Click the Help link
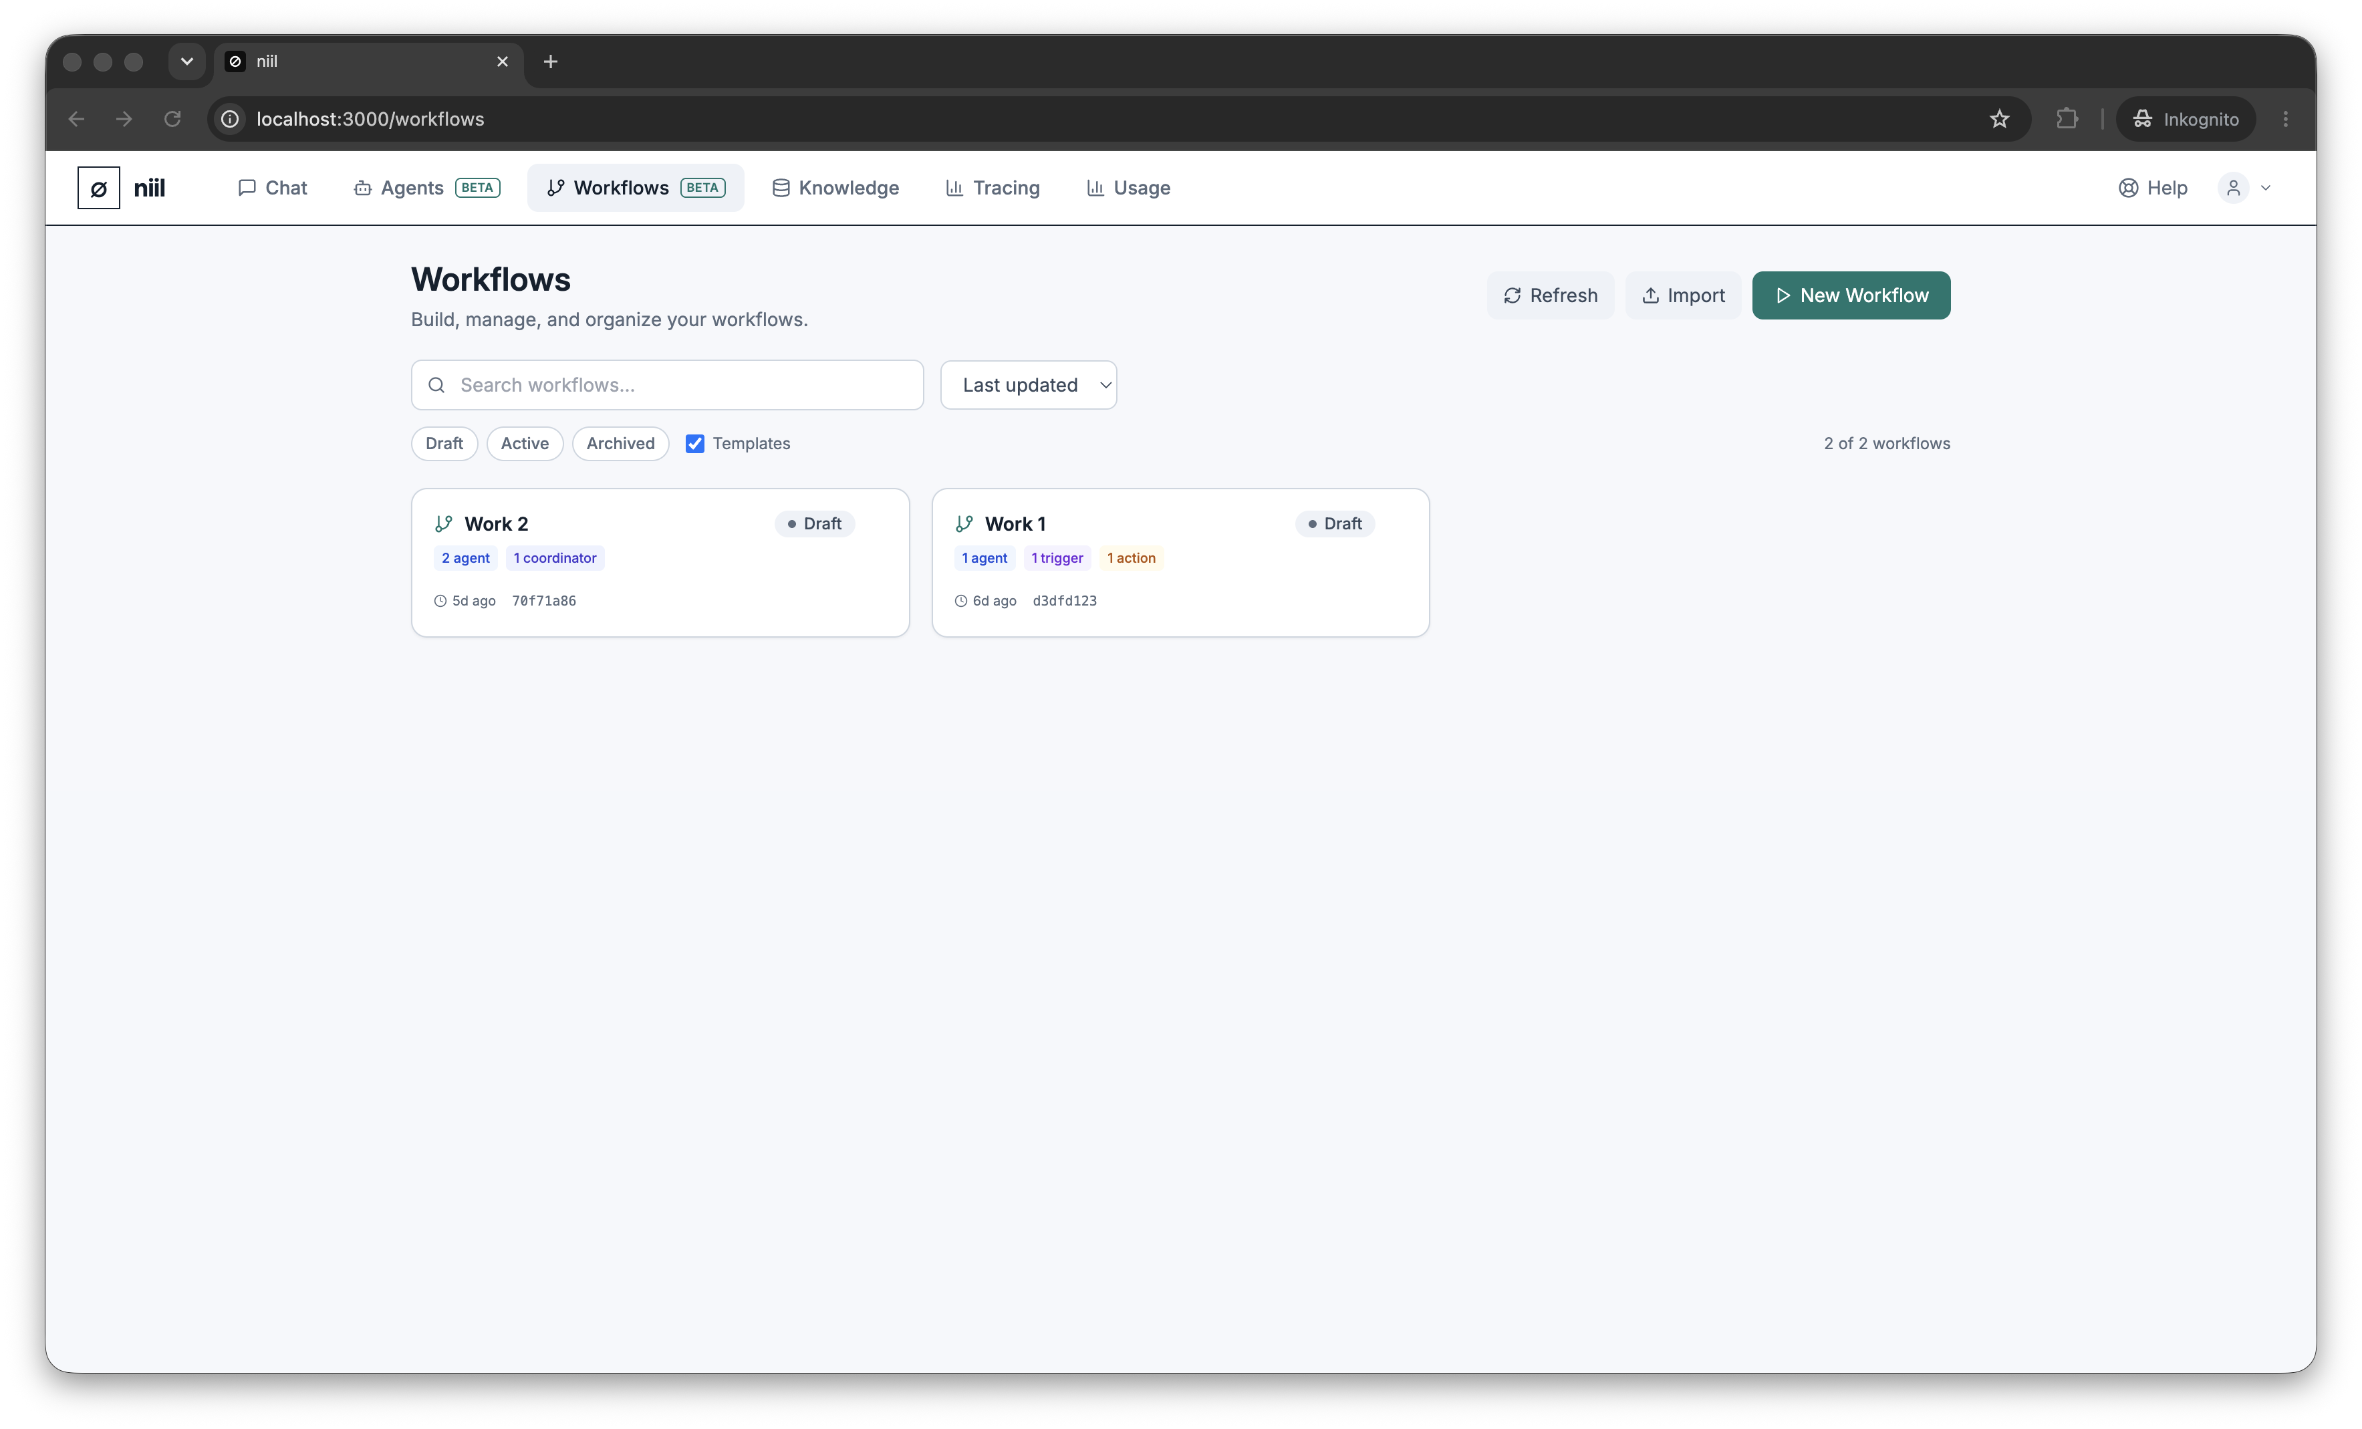The height and width of the screenshot is (1429, 2362). (x=2153, y=188)
